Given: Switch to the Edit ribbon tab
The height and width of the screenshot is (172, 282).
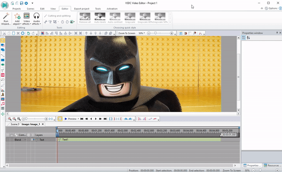Looking at the screenshot, I should (42, 8).
